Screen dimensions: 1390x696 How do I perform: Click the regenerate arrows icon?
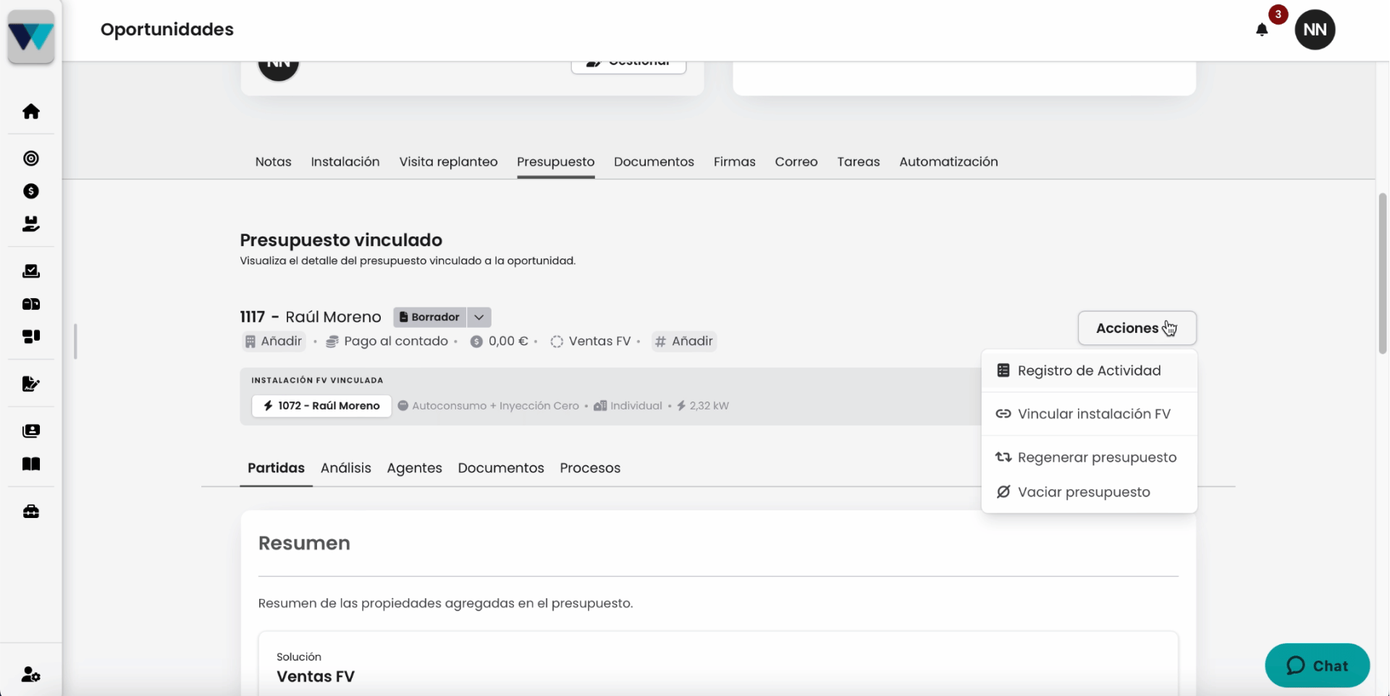1003,457
